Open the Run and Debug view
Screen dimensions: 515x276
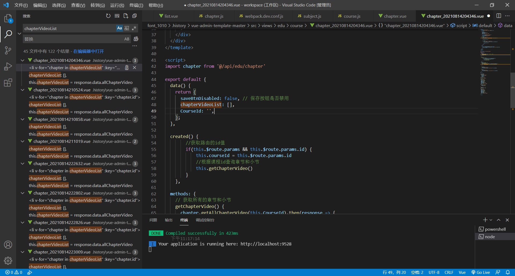tap(8, 66)
